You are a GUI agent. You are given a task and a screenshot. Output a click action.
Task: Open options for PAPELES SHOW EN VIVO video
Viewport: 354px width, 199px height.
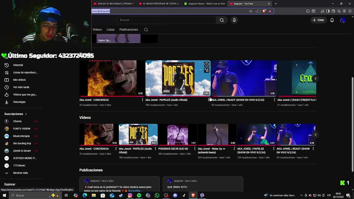274,149
